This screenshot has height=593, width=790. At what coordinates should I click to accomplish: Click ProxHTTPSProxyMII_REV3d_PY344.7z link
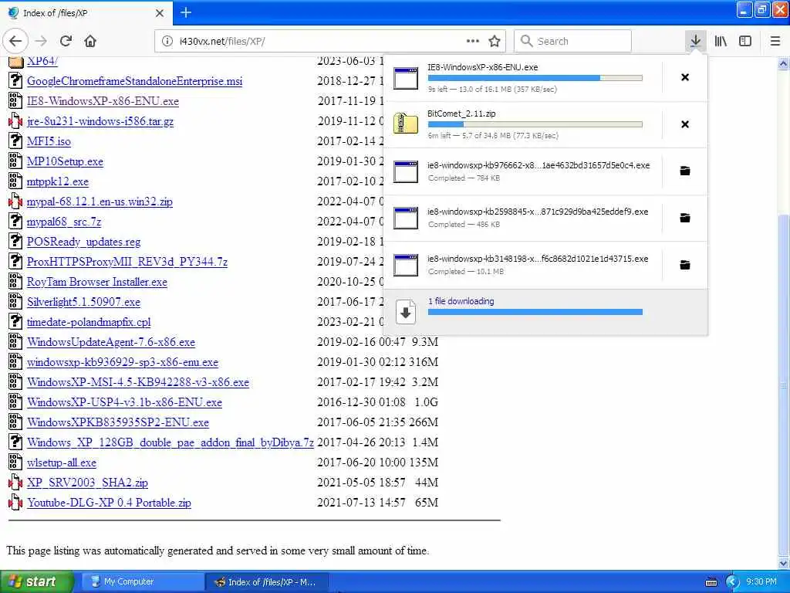tap(127, 262)
